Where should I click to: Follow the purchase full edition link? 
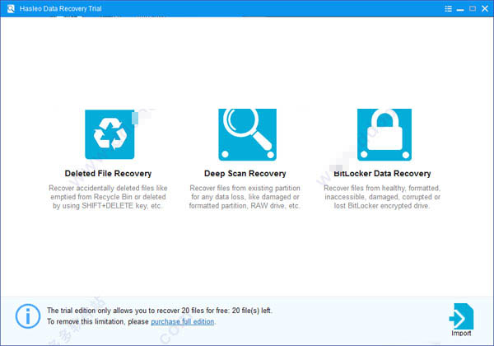183,321
